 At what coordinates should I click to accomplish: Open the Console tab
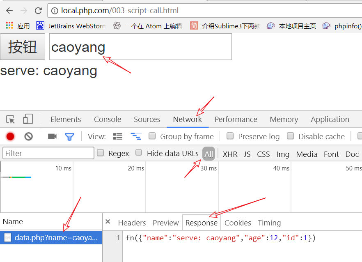pyautogui.click(x=108, y=120)
